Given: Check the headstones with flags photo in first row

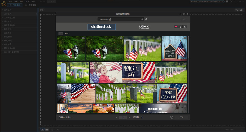Looking at the screenshot, I should click(x=159, y=38).
